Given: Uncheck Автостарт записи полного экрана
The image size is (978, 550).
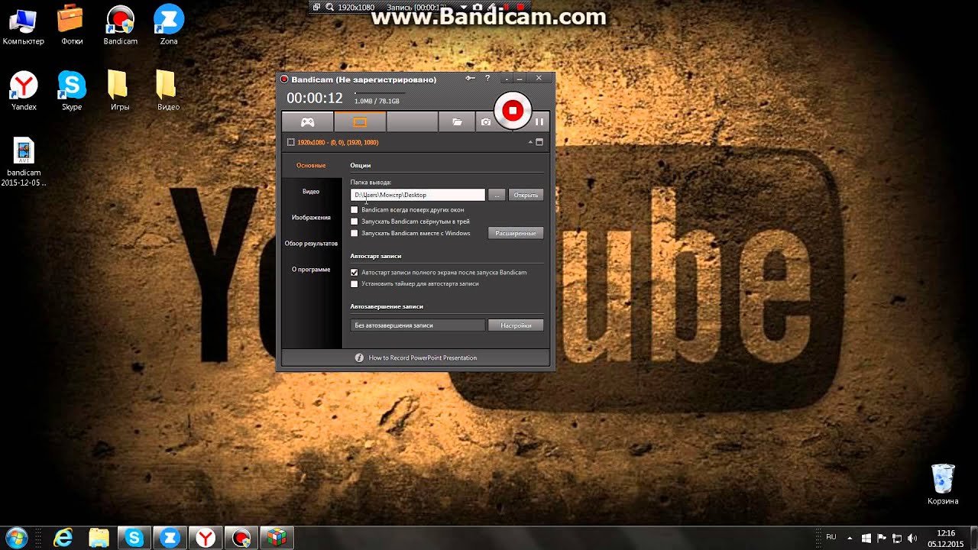Looking at the screenshot, I should click(x=354, y=273).
